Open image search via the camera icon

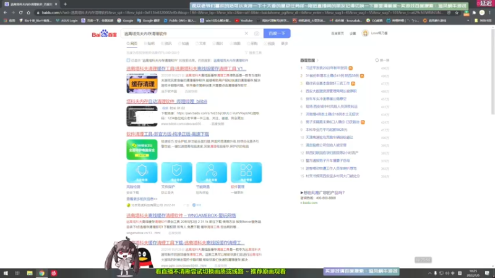pos(257,33)
